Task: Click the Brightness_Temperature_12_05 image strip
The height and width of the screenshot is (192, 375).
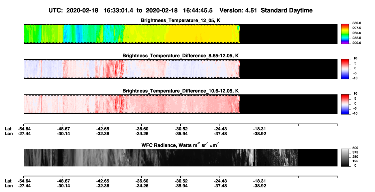Action: (x=180, y=34)
